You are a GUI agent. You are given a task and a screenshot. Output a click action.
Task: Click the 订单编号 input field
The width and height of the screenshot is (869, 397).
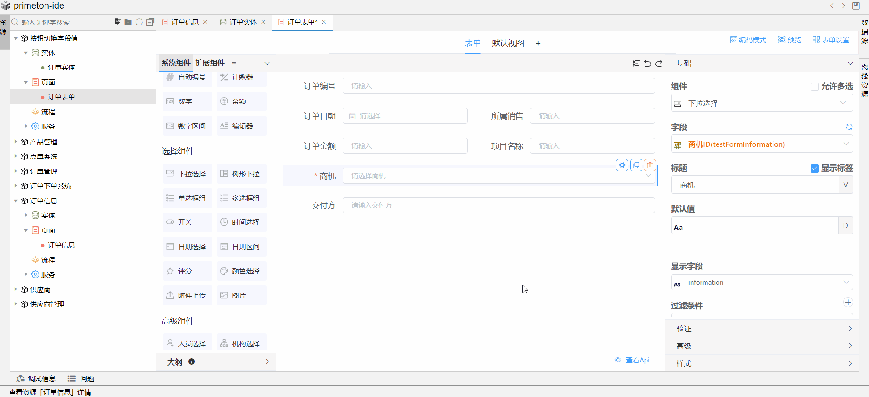(x=498, y=86)
